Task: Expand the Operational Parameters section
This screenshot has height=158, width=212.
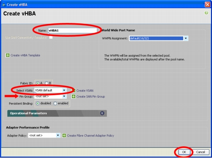Action: tap(102, 113)
